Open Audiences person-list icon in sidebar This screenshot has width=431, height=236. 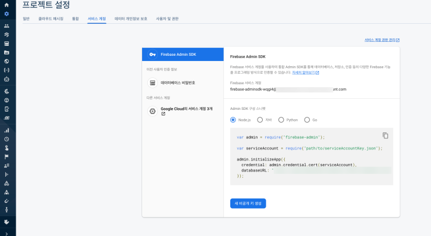[6, 166]
